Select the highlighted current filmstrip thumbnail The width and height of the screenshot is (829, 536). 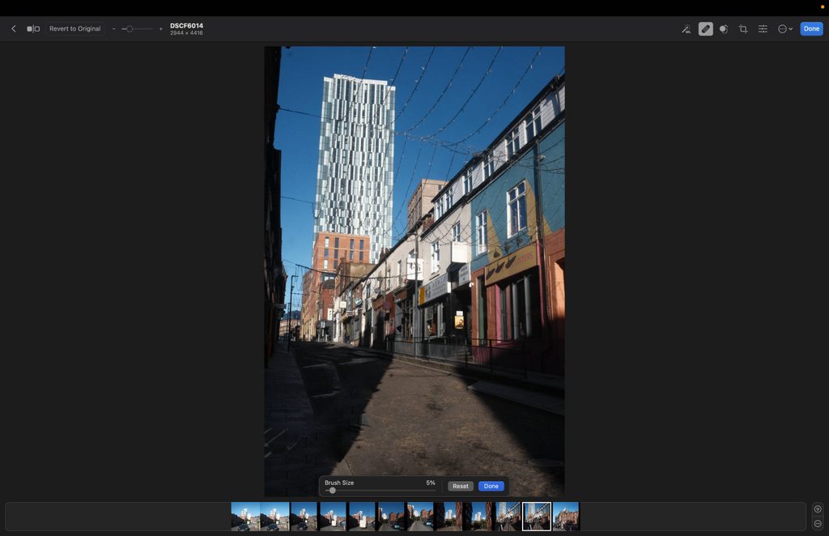537,517
